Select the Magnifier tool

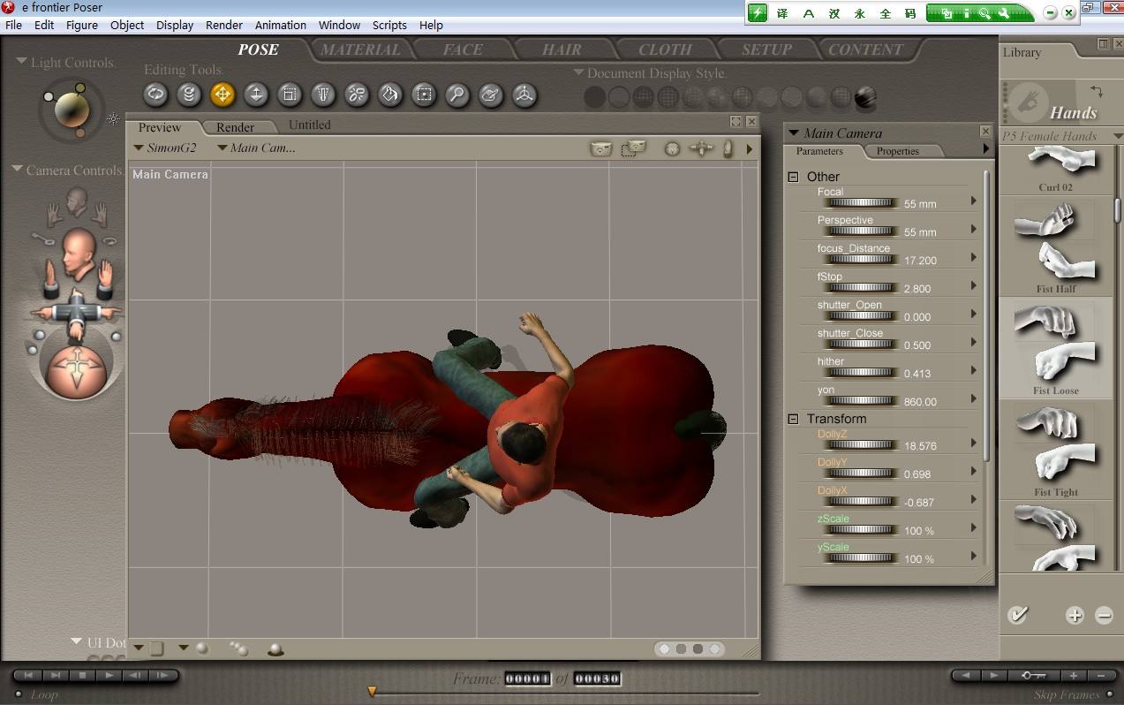(457, 95)
